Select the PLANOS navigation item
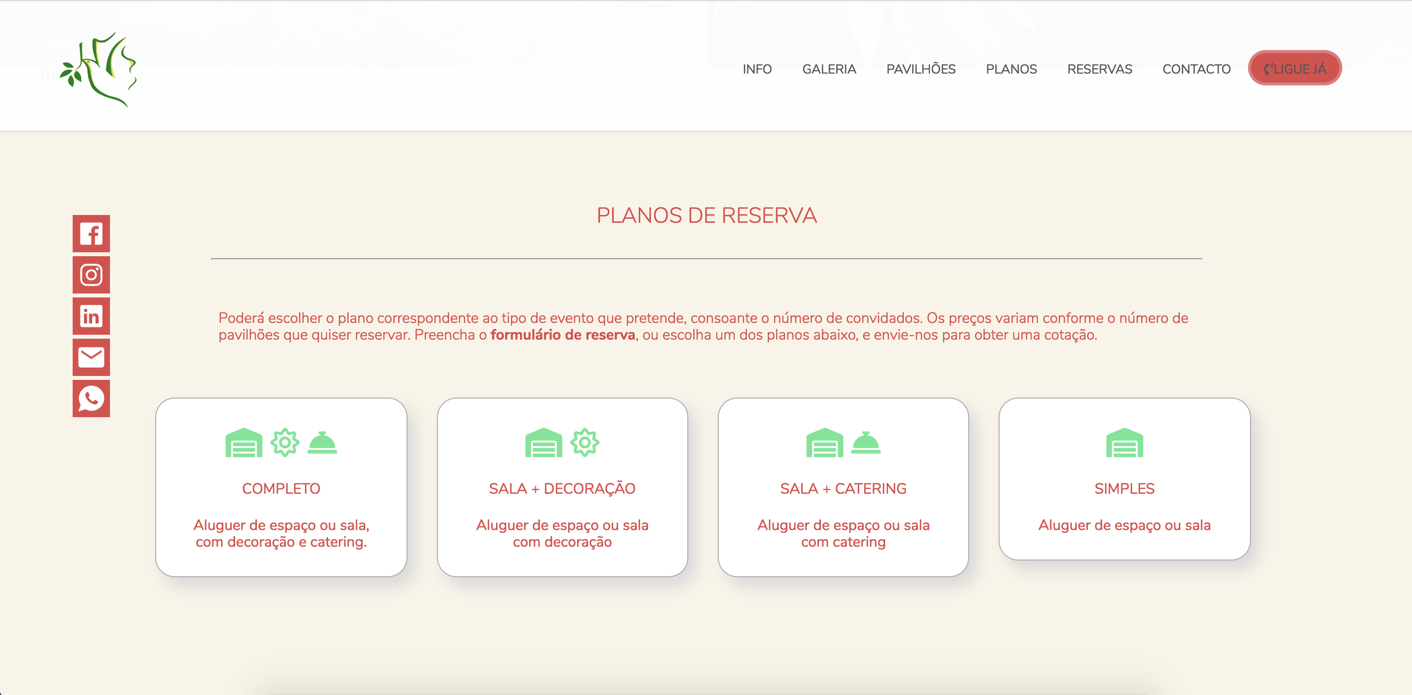 (x=1011, y=69)
